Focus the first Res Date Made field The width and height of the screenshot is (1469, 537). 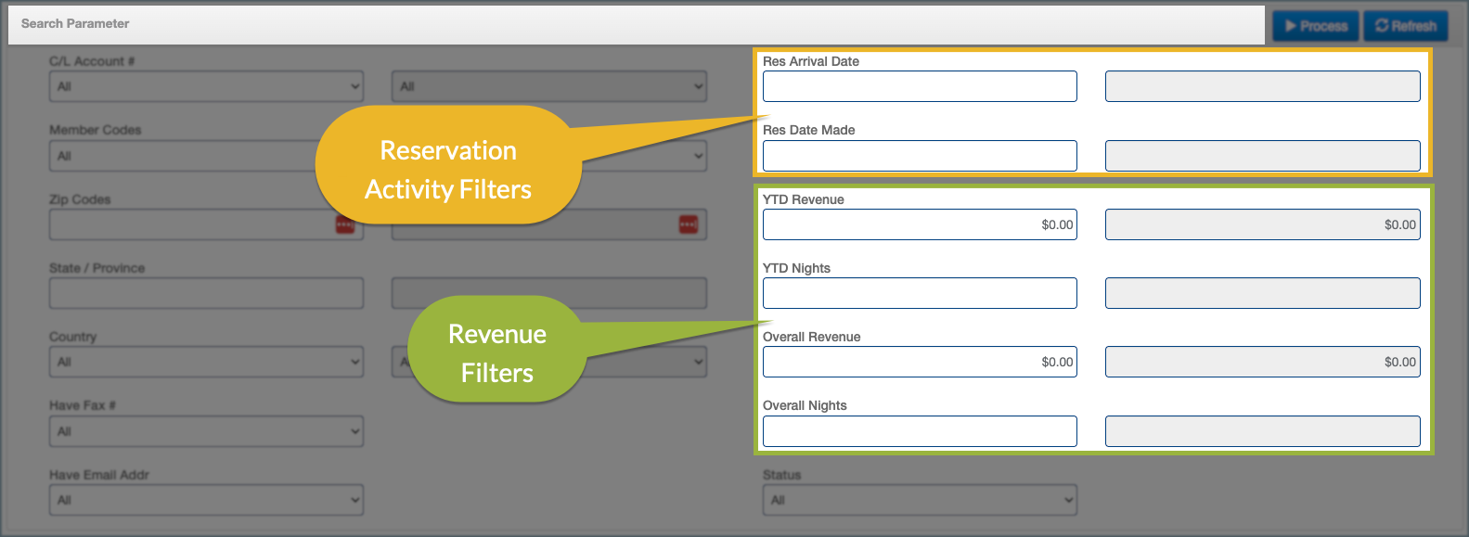click(920, 156)
